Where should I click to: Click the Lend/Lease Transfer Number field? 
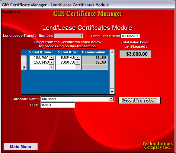click(x=69, y=36)
